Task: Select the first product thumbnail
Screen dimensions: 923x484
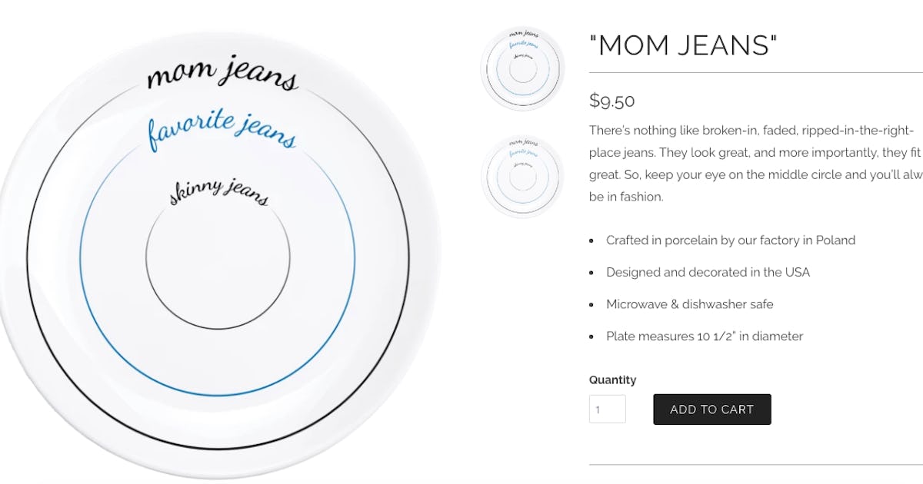Action: (521, 68)
